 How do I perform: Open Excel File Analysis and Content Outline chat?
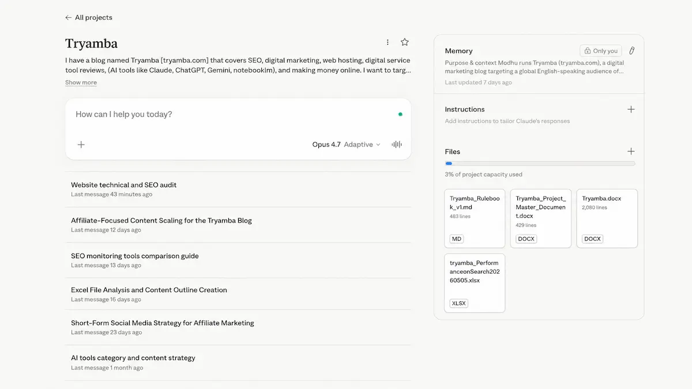point(238,294)
